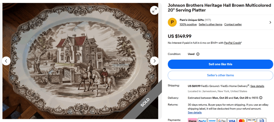Click the Visa card icon
Viewport: 274px width, 122px height.
click(232, 121)
